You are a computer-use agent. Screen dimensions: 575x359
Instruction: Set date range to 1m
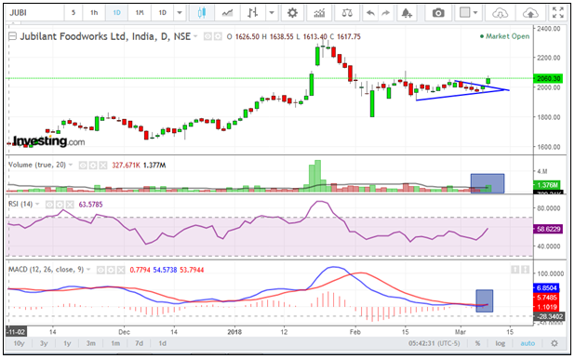point(115,343)
